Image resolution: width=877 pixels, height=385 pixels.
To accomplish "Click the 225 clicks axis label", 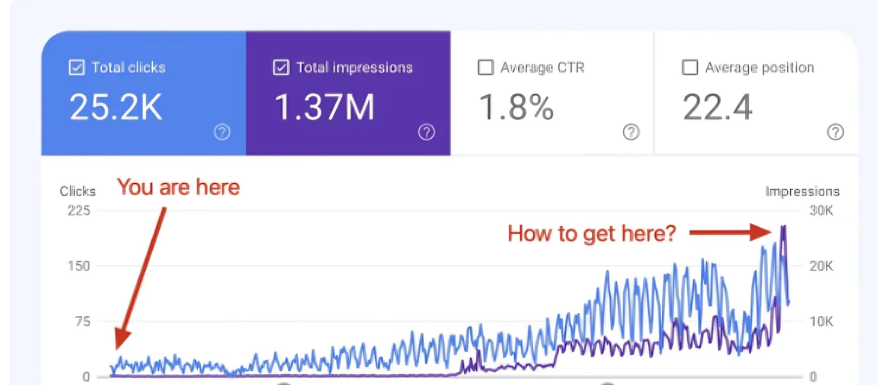I will [x=79, y=211].
